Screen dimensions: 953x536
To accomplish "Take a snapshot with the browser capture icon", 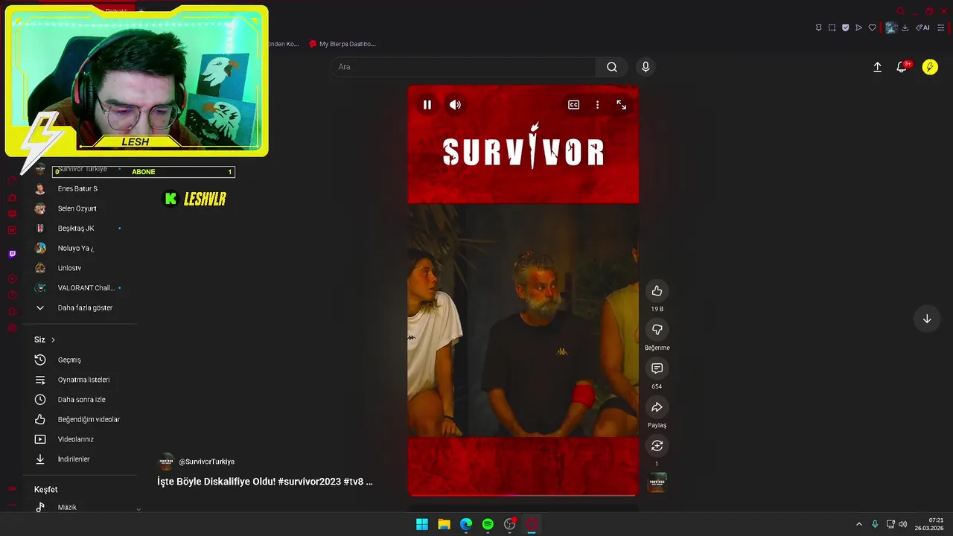I will pyautogui.click(x=832, y=28).
